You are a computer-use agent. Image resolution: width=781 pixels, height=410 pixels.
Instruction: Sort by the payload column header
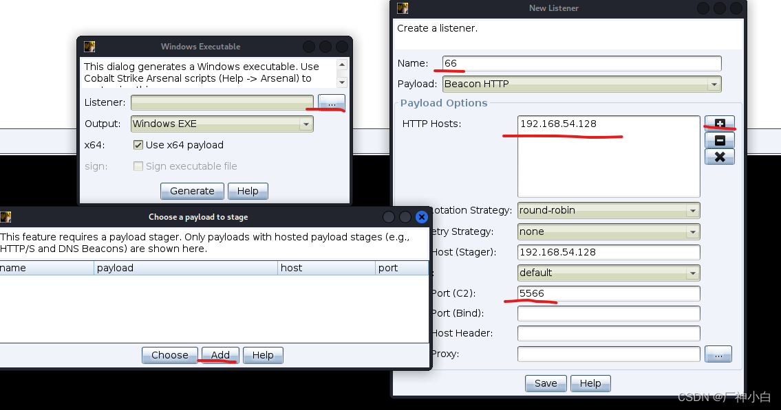pos(186,269)
